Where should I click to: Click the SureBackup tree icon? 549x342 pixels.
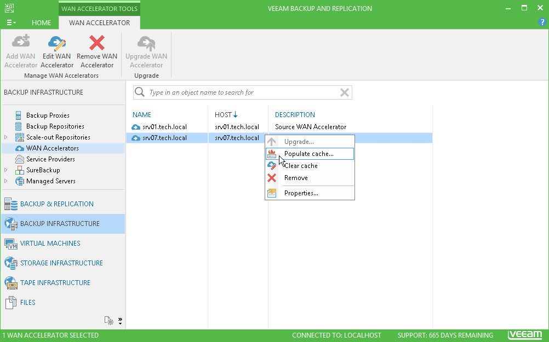pyautogui.click(x=20, y=170)
